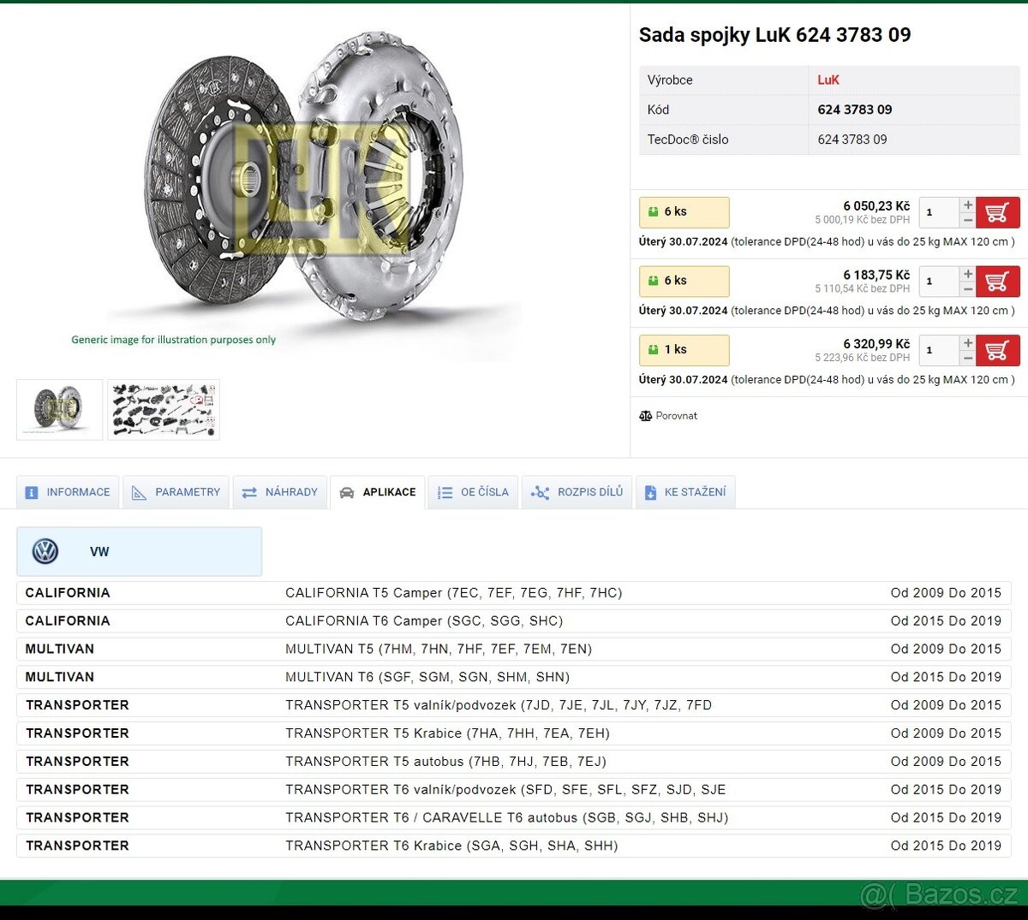Screen dimensions: 1028x920
Task: Add the 6 183,75 Kč offer to cart
Action: tap(998, 282)
